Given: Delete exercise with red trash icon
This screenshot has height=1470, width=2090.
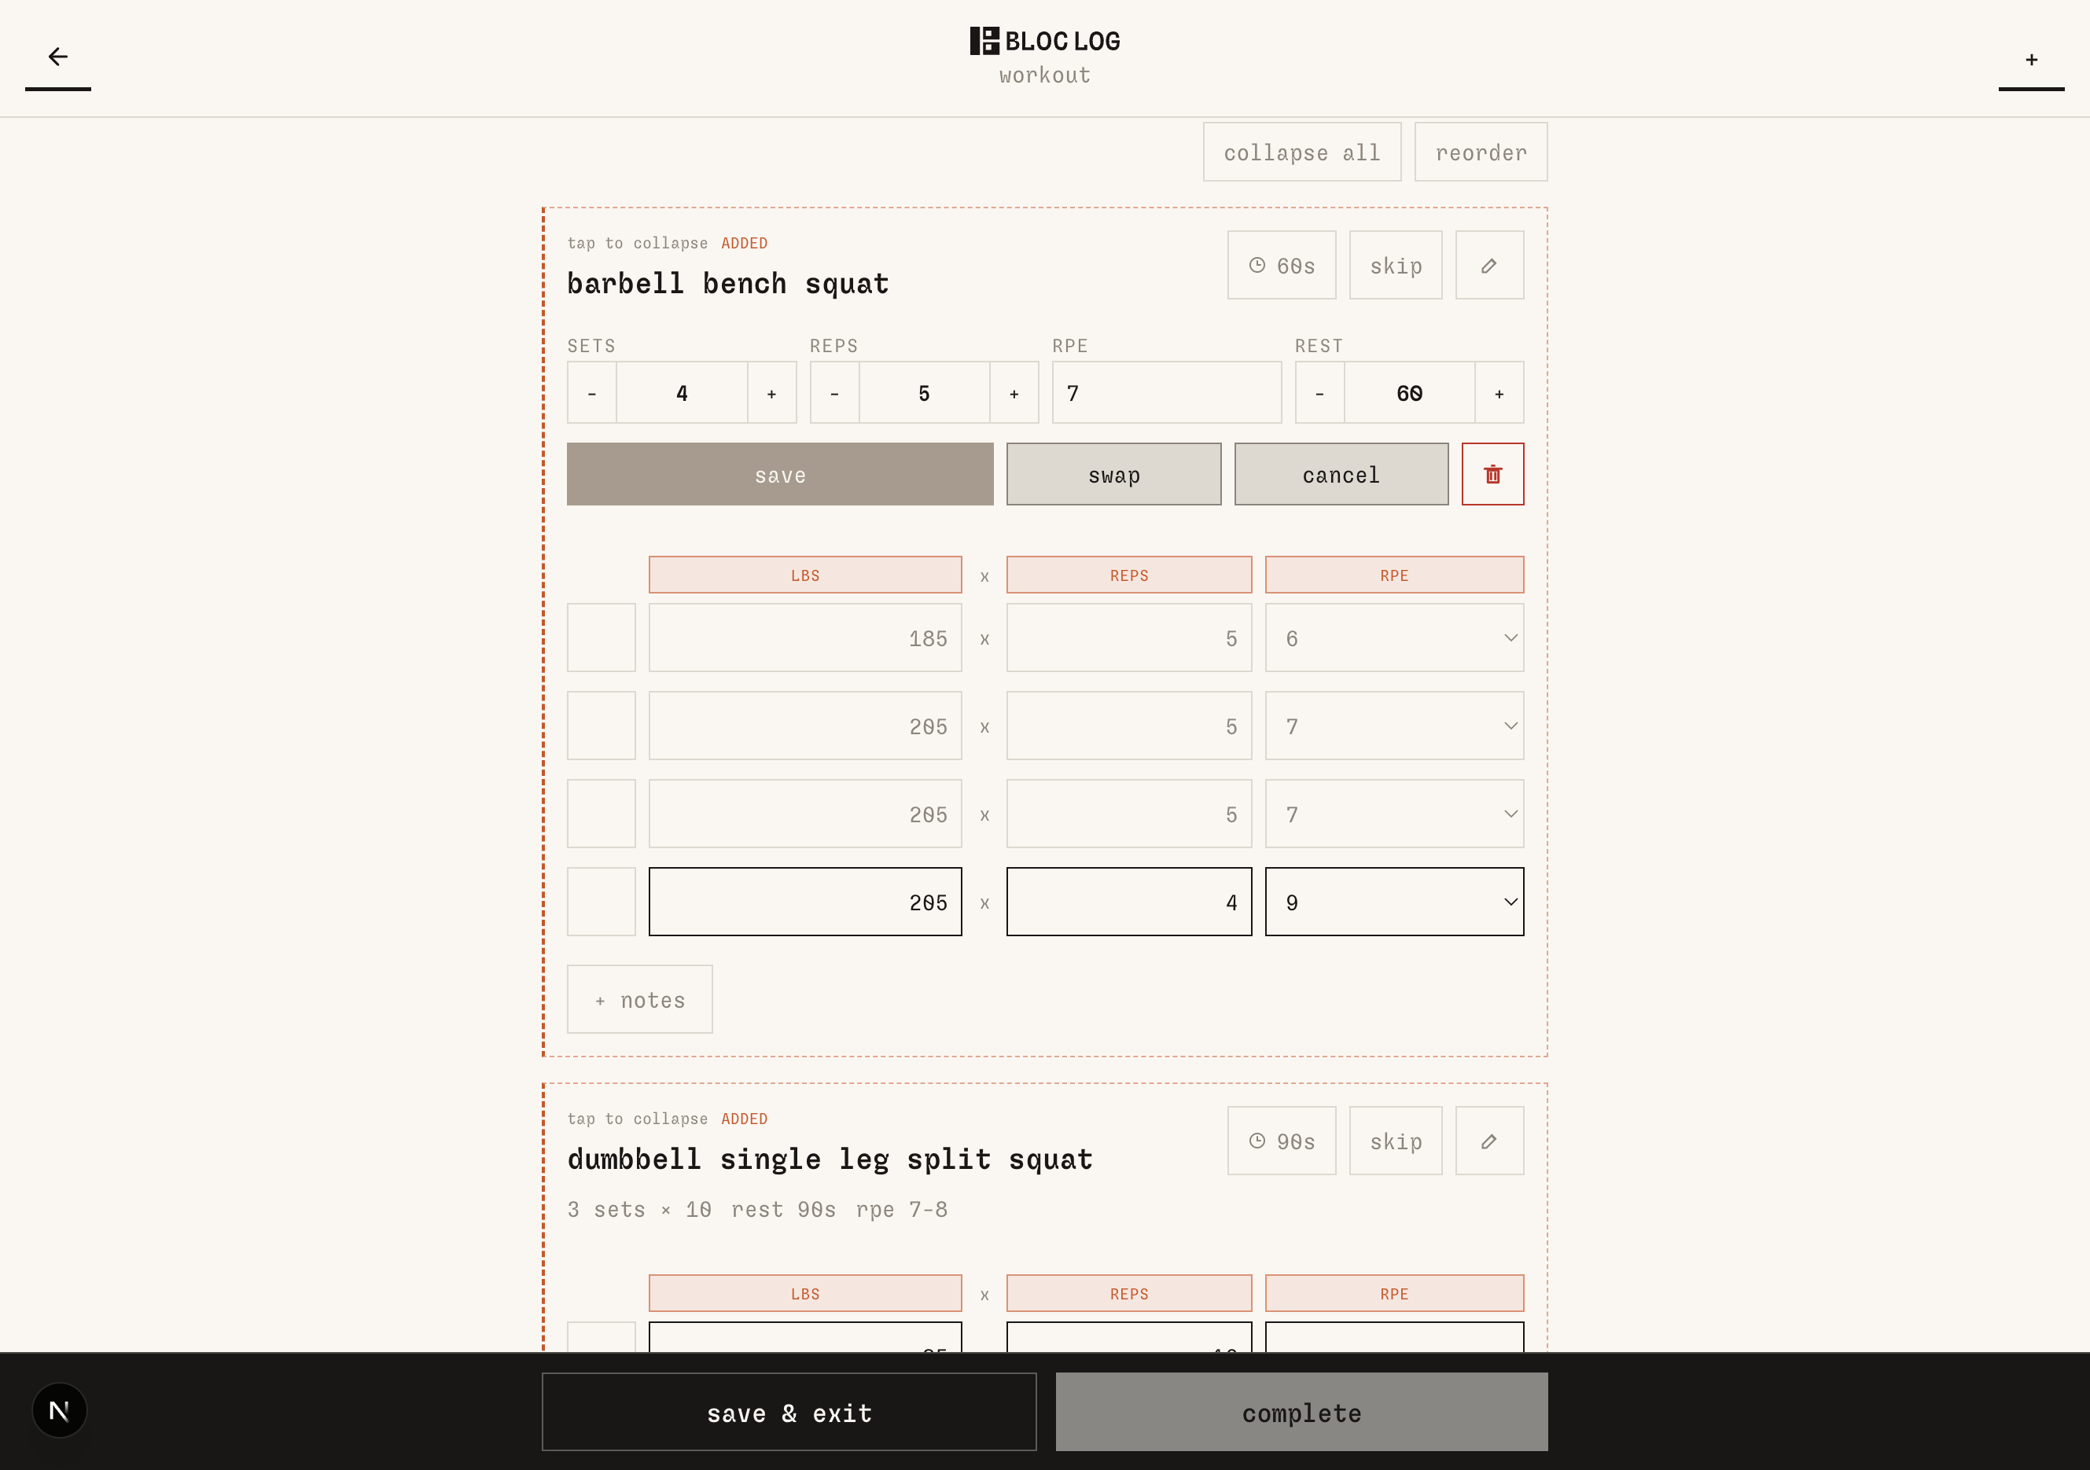Looking at the screenshot, I should tap(1493, 474).
